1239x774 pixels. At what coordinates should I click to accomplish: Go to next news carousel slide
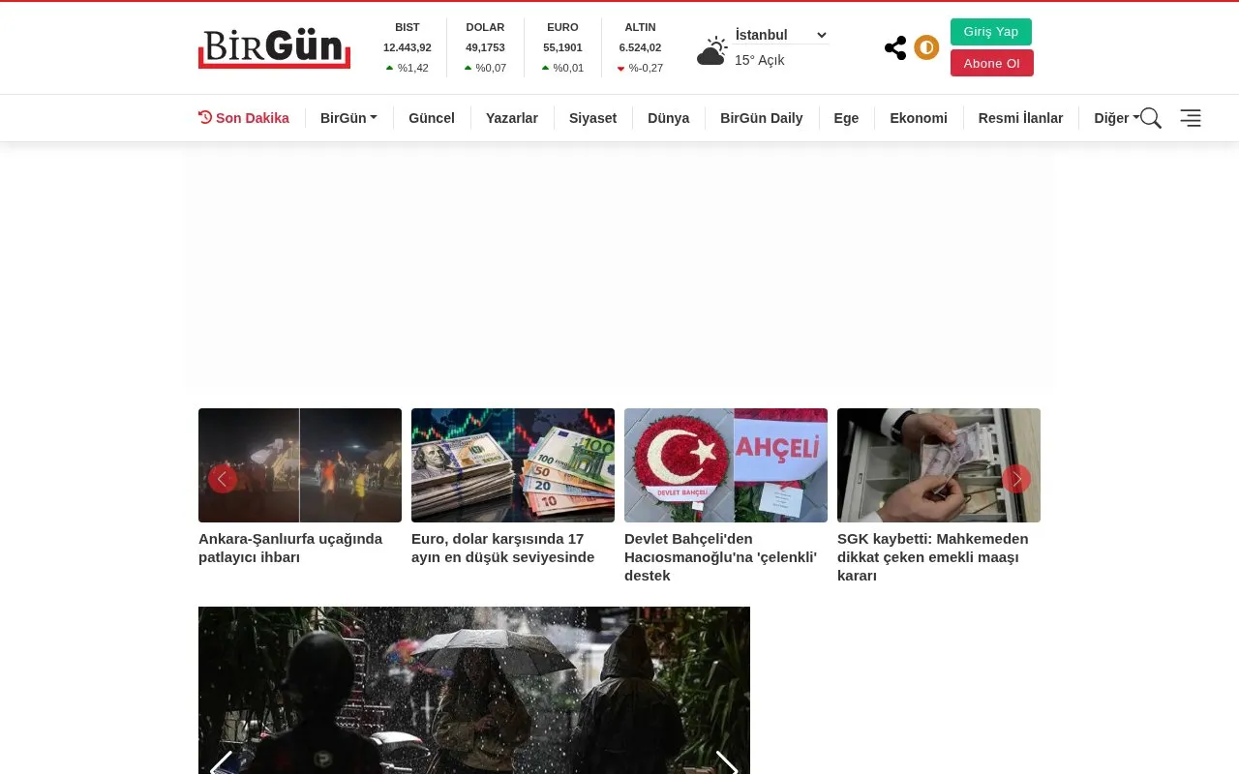pyautogui.click(x=1016, y=479)
